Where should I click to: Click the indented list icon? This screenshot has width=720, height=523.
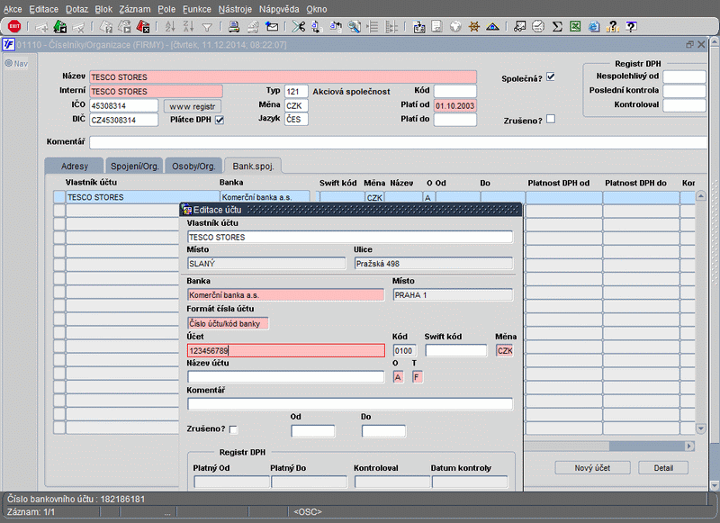click(373, 27)
